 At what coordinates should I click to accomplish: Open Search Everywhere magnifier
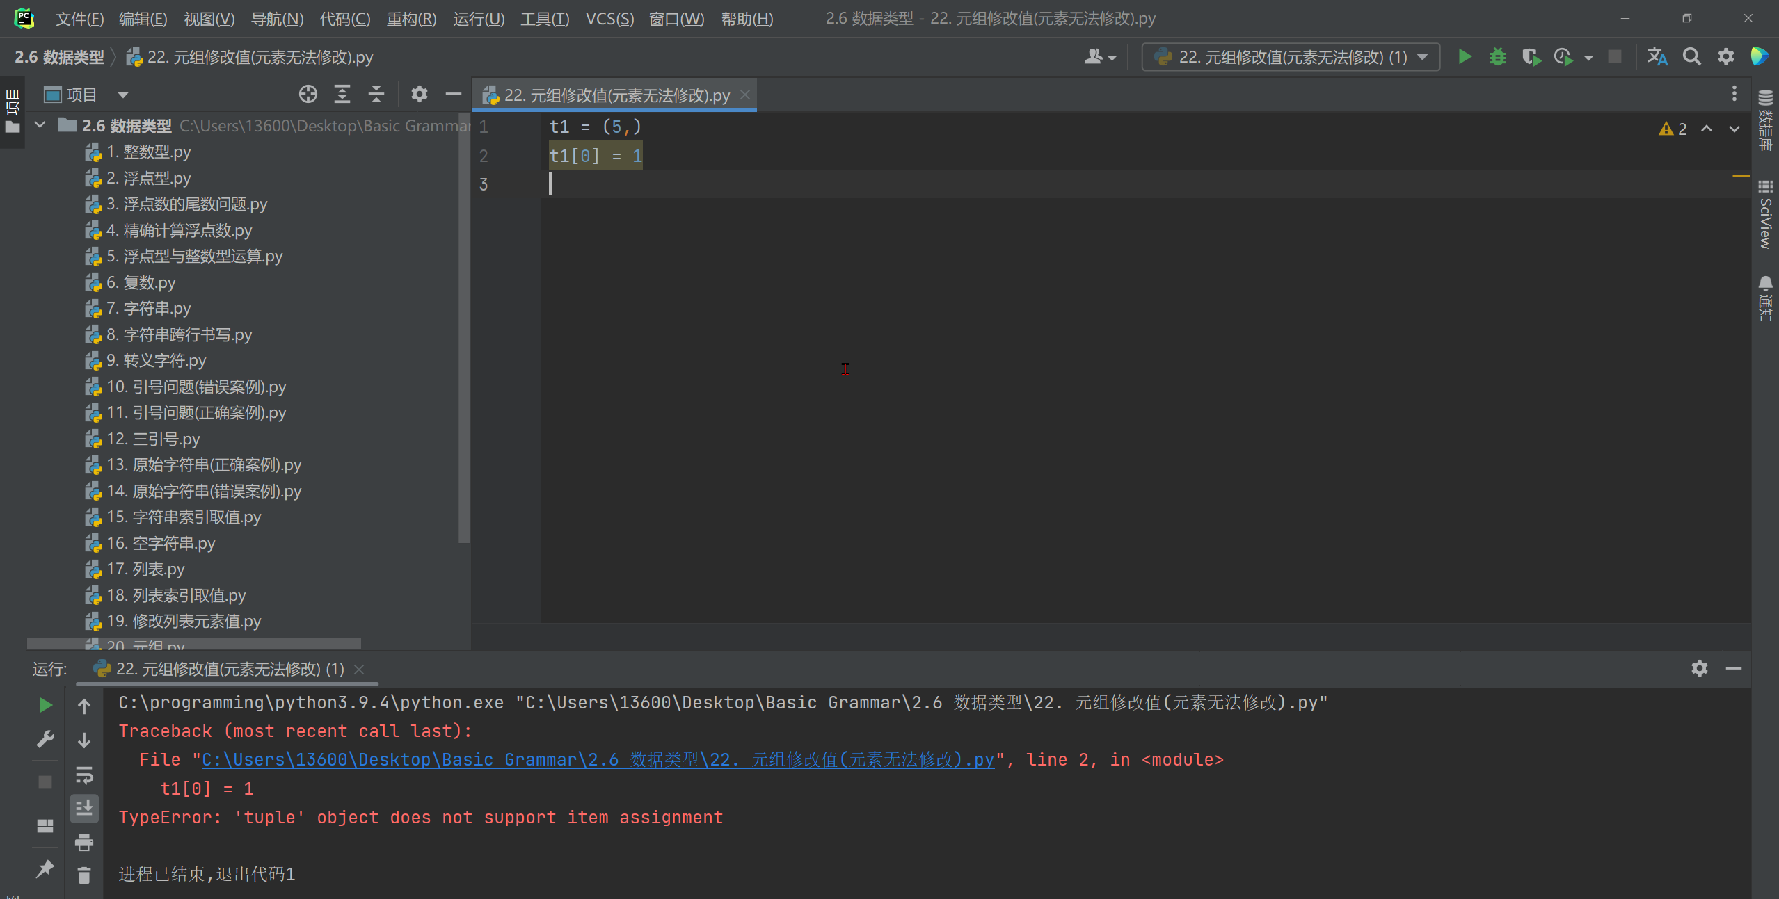pos(1691,56)
